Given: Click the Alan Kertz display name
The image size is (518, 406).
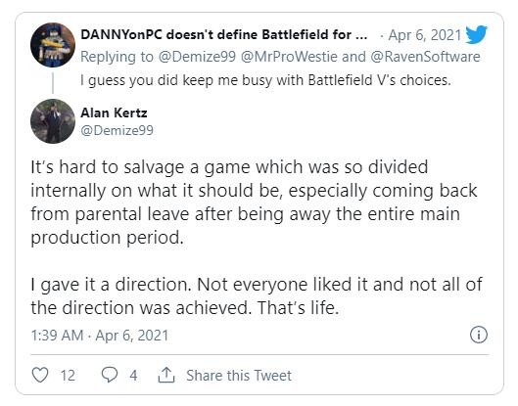Looking at the screenshot, I should (x=114, y=113).
